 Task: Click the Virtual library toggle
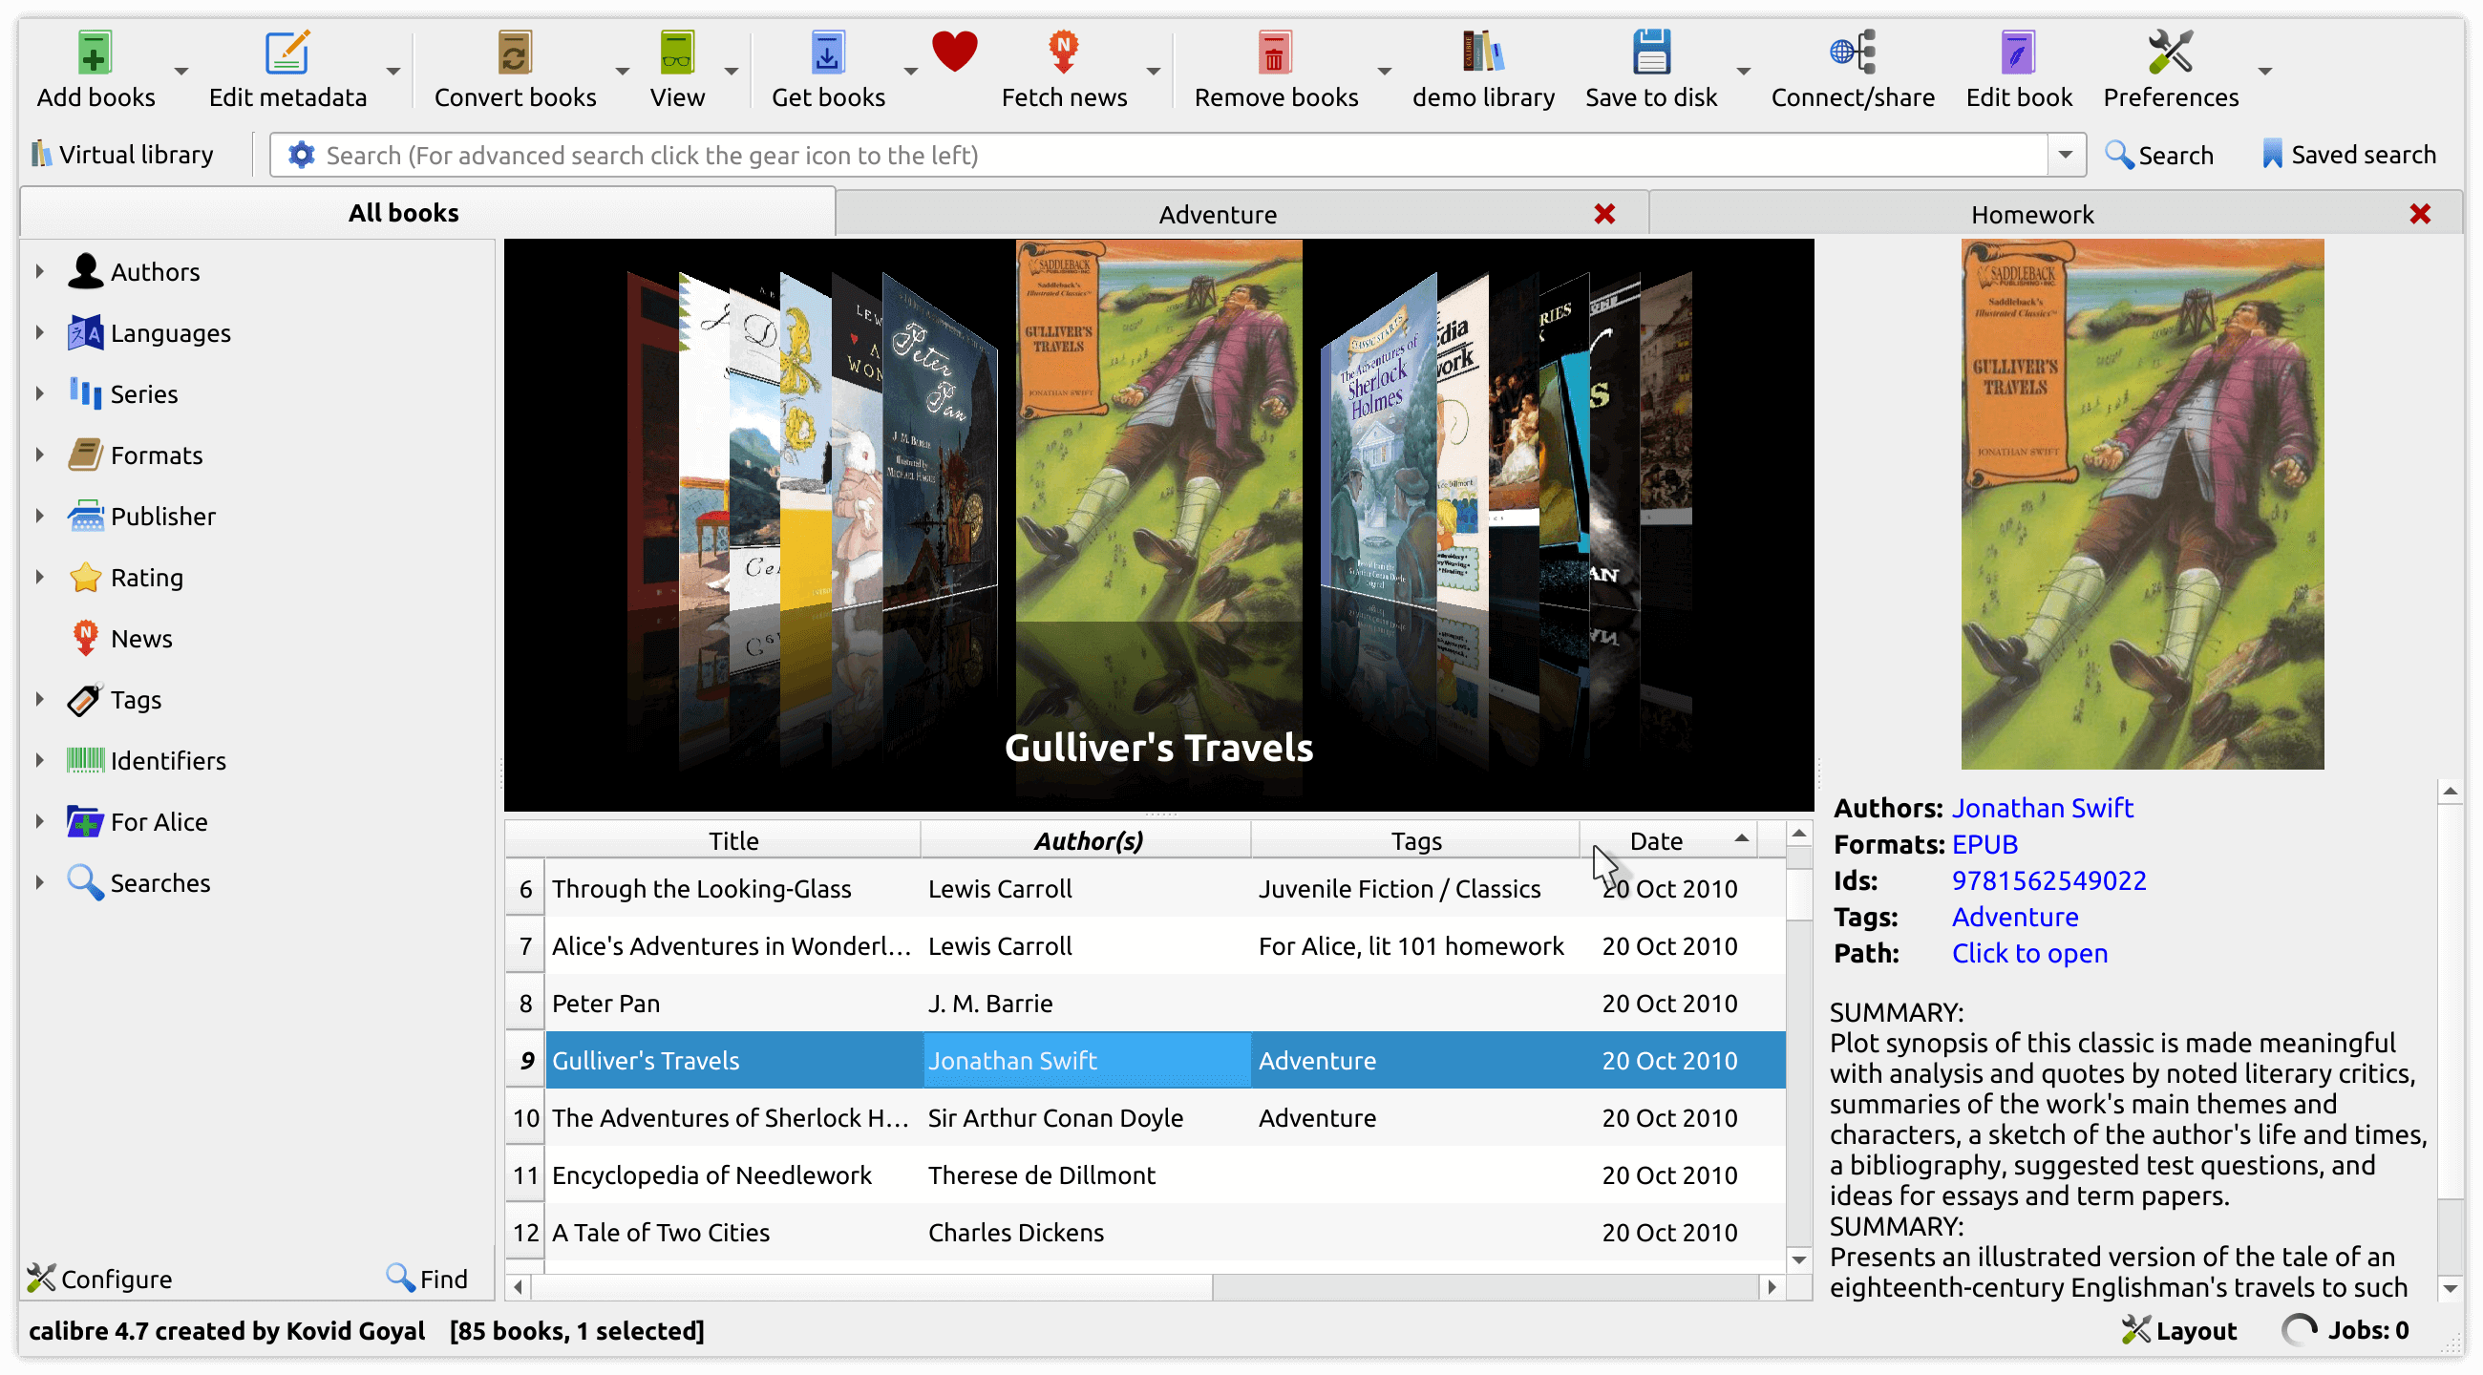(120, 154)
